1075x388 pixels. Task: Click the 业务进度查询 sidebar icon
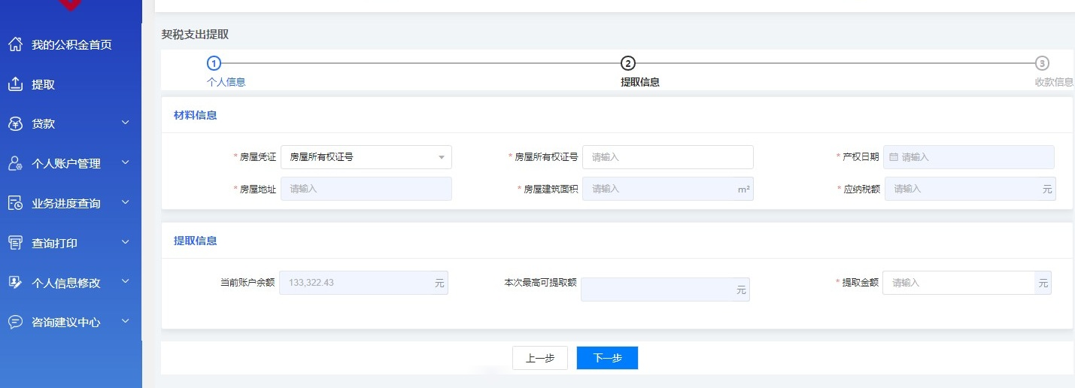pos(15,203)
